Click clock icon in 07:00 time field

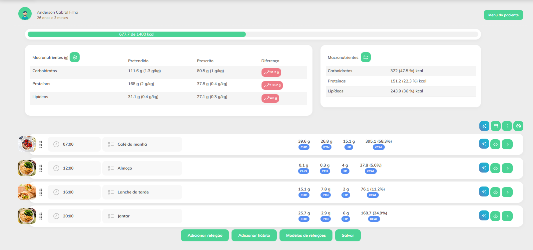pyautogui.click(x=56, y=144)
